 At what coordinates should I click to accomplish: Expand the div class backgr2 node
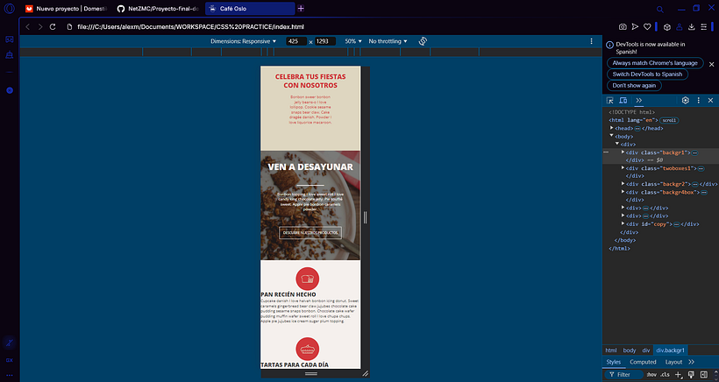[623, 184]
